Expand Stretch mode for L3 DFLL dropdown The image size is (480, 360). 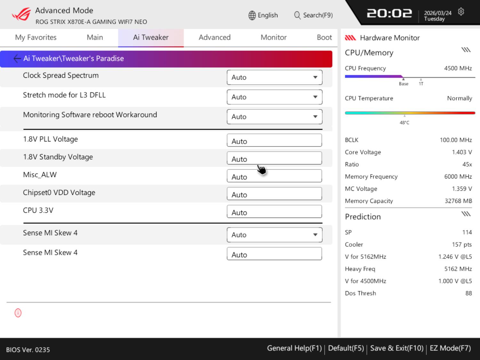pos(274,97)
